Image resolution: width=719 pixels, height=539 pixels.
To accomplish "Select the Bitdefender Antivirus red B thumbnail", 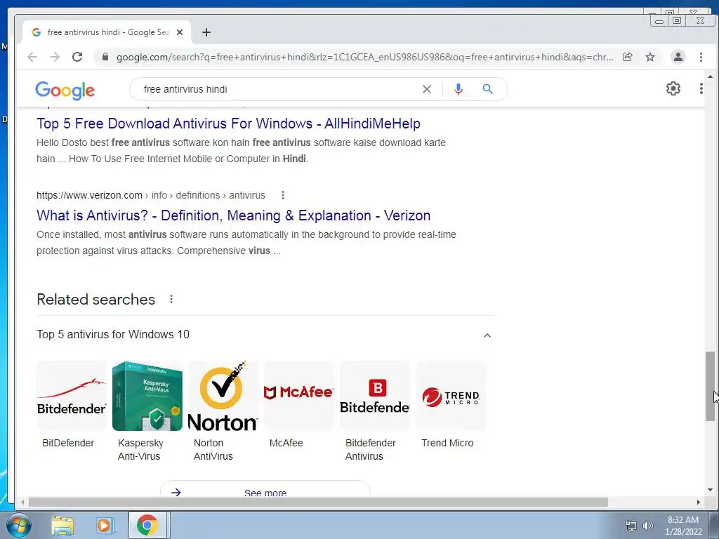I will [375, 396].
